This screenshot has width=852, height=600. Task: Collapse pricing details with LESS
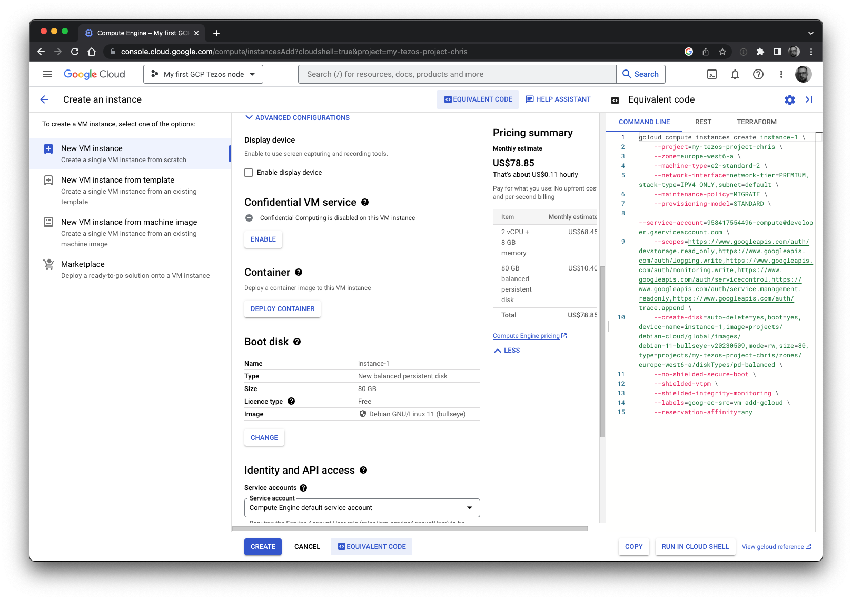coord(506,350)
